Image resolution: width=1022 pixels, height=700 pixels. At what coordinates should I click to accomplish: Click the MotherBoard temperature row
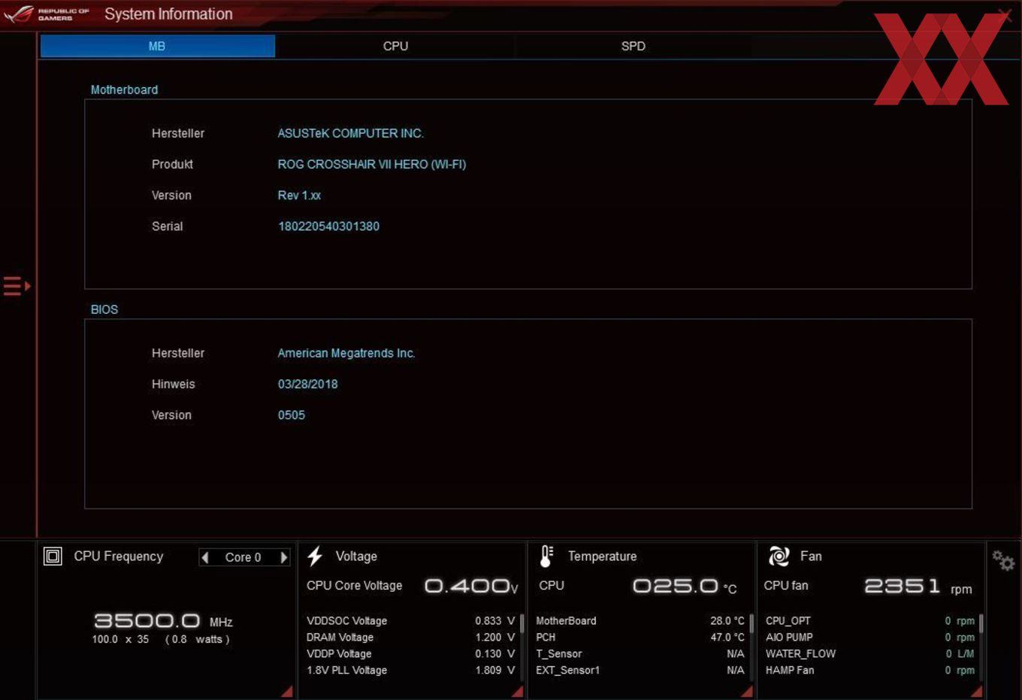[x=640, y=621]
